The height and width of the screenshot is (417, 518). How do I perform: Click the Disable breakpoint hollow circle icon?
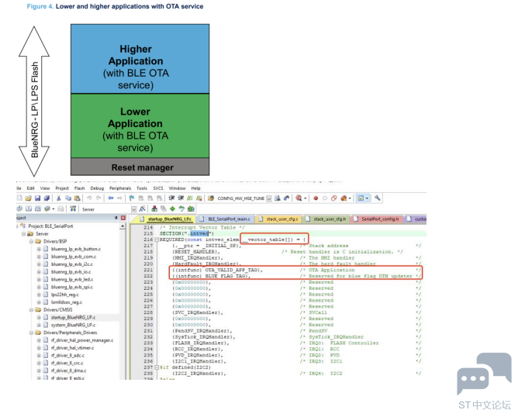(325, 198)
